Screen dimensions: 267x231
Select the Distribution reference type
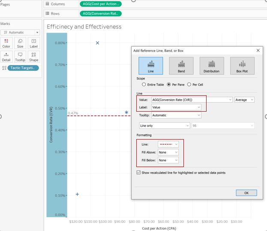pos(212,66)
